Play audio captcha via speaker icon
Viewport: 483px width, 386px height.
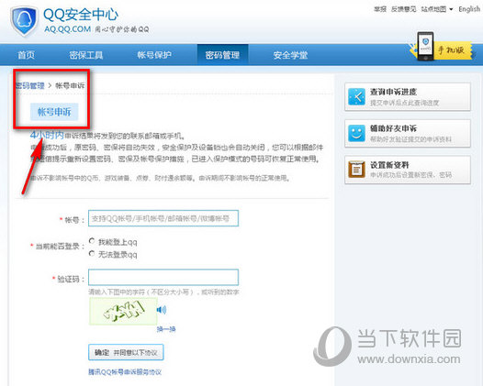162,309
